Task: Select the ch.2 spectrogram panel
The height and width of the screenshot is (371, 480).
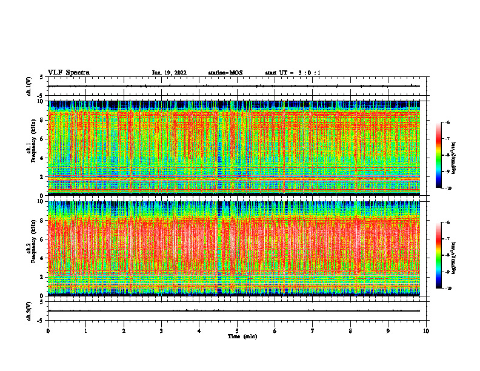Action: pyautogui.click(x=234, y=249)
